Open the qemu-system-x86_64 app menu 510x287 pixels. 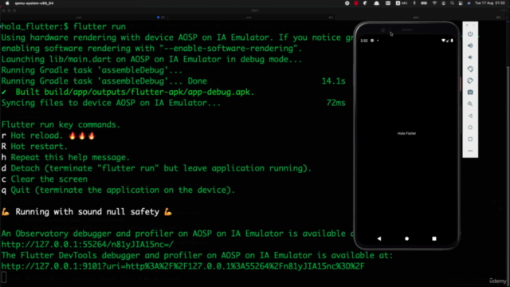[34, 3]
